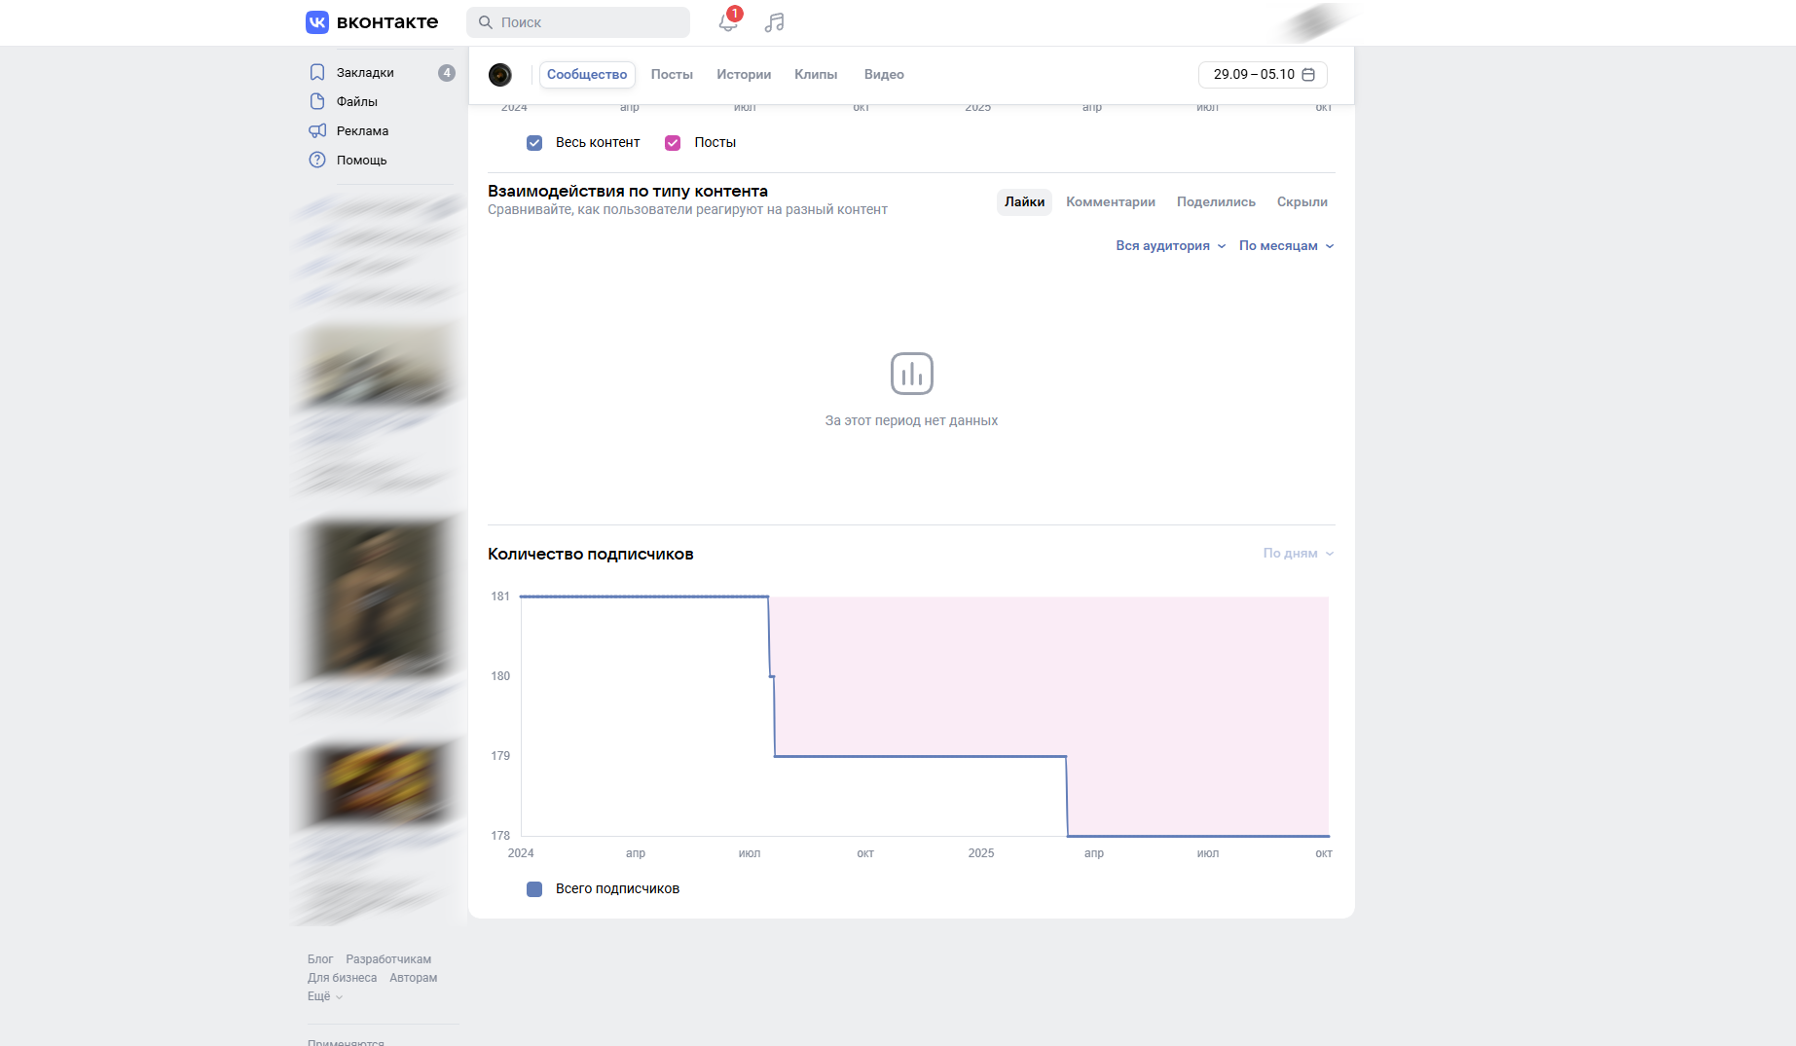The width and height of the screenshot is (1796, 1046).
Task: Open the music note icon
Action: tap(774, 22)
